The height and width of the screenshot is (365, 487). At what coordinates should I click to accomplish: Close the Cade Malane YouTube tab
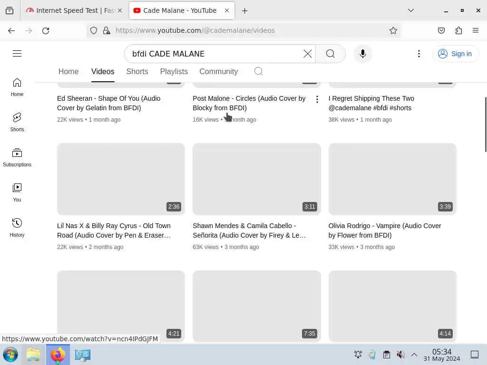(227, 10)
